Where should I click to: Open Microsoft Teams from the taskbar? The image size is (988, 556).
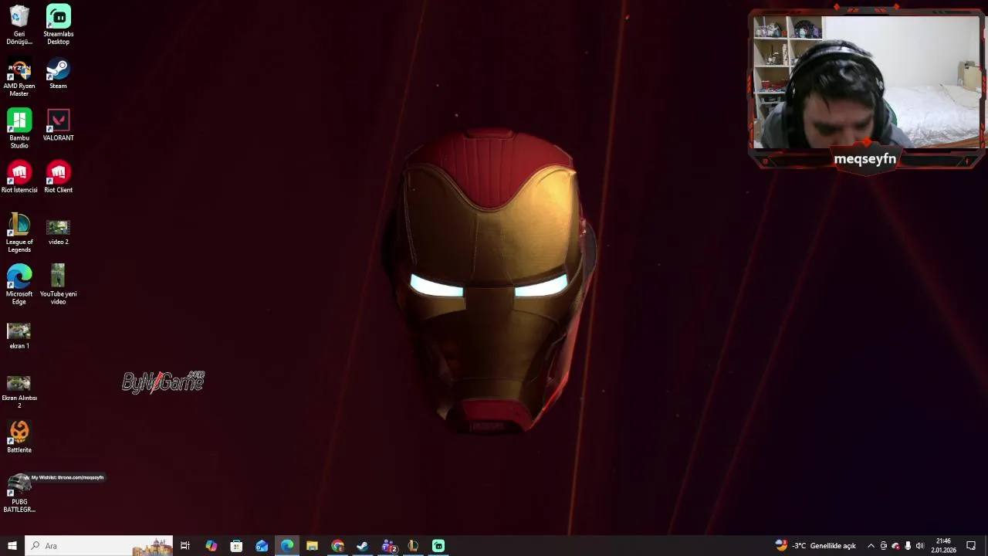click(388, 546)
